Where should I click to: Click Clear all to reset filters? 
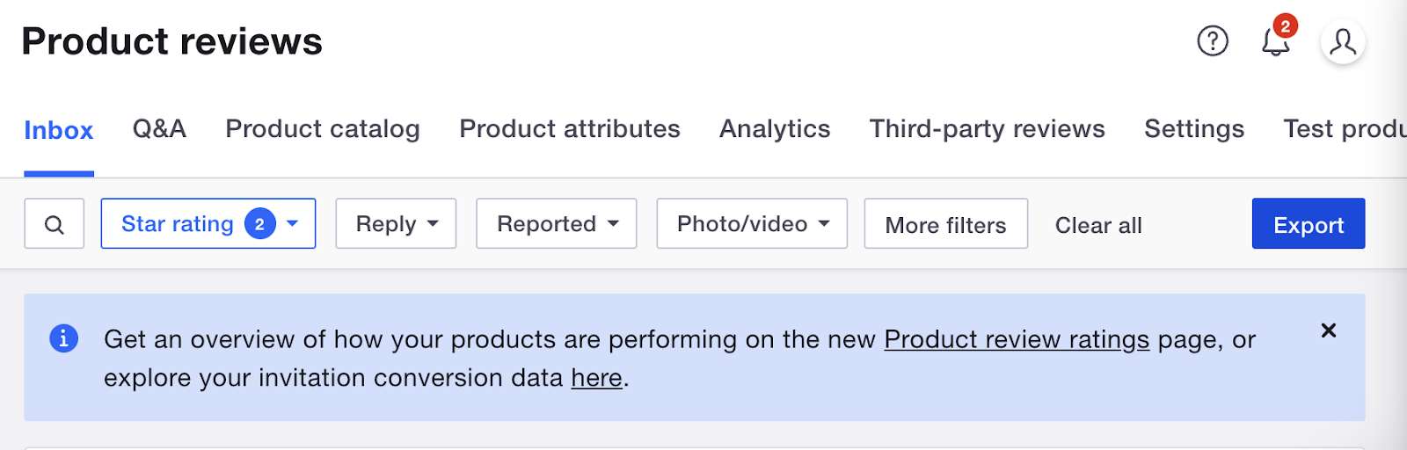point(1098,226)
